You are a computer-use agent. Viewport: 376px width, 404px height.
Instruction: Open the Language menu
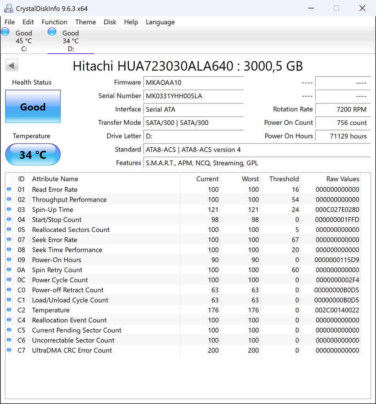click(x=160, y=22)
